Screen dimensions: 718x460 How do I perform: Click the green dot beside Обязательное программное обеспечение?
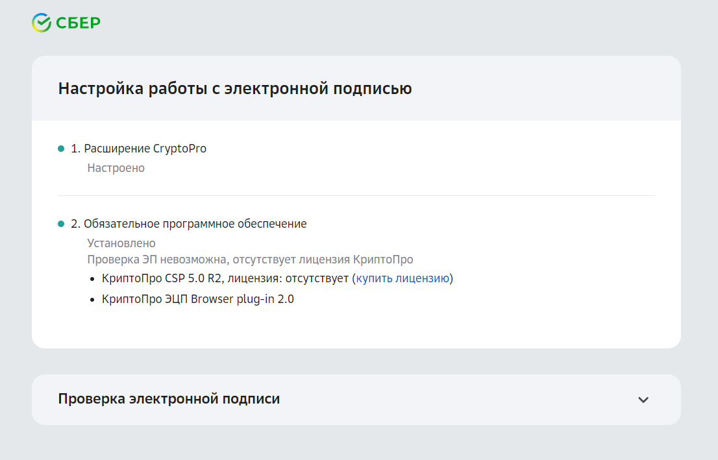coord(61,224)
